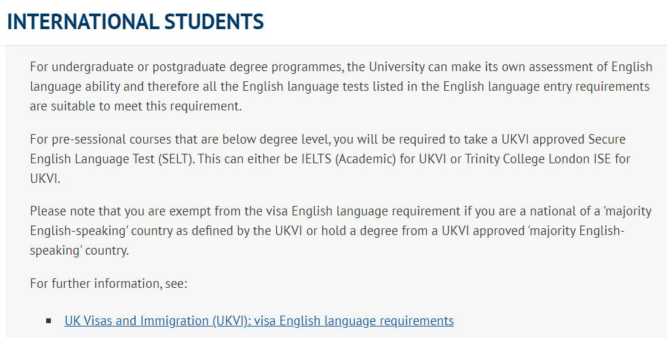Open the UKVI visa English language requirements link

tap(259, 320)
